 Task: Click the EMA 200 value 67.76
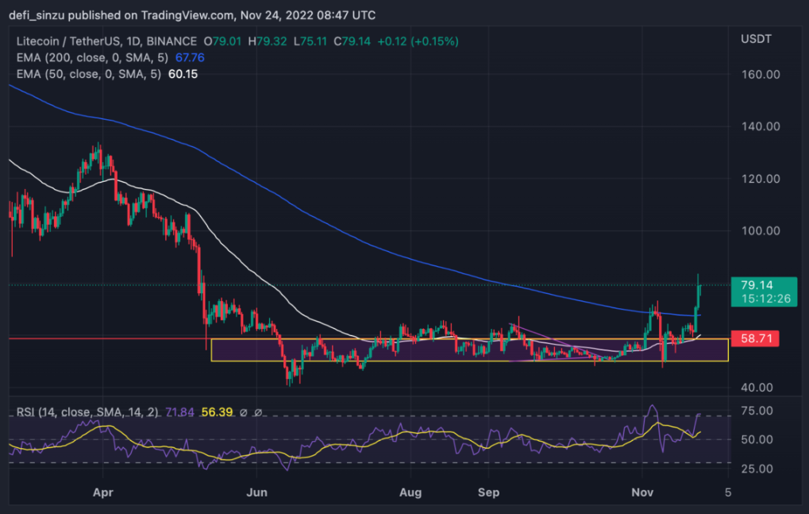[190, 58]
